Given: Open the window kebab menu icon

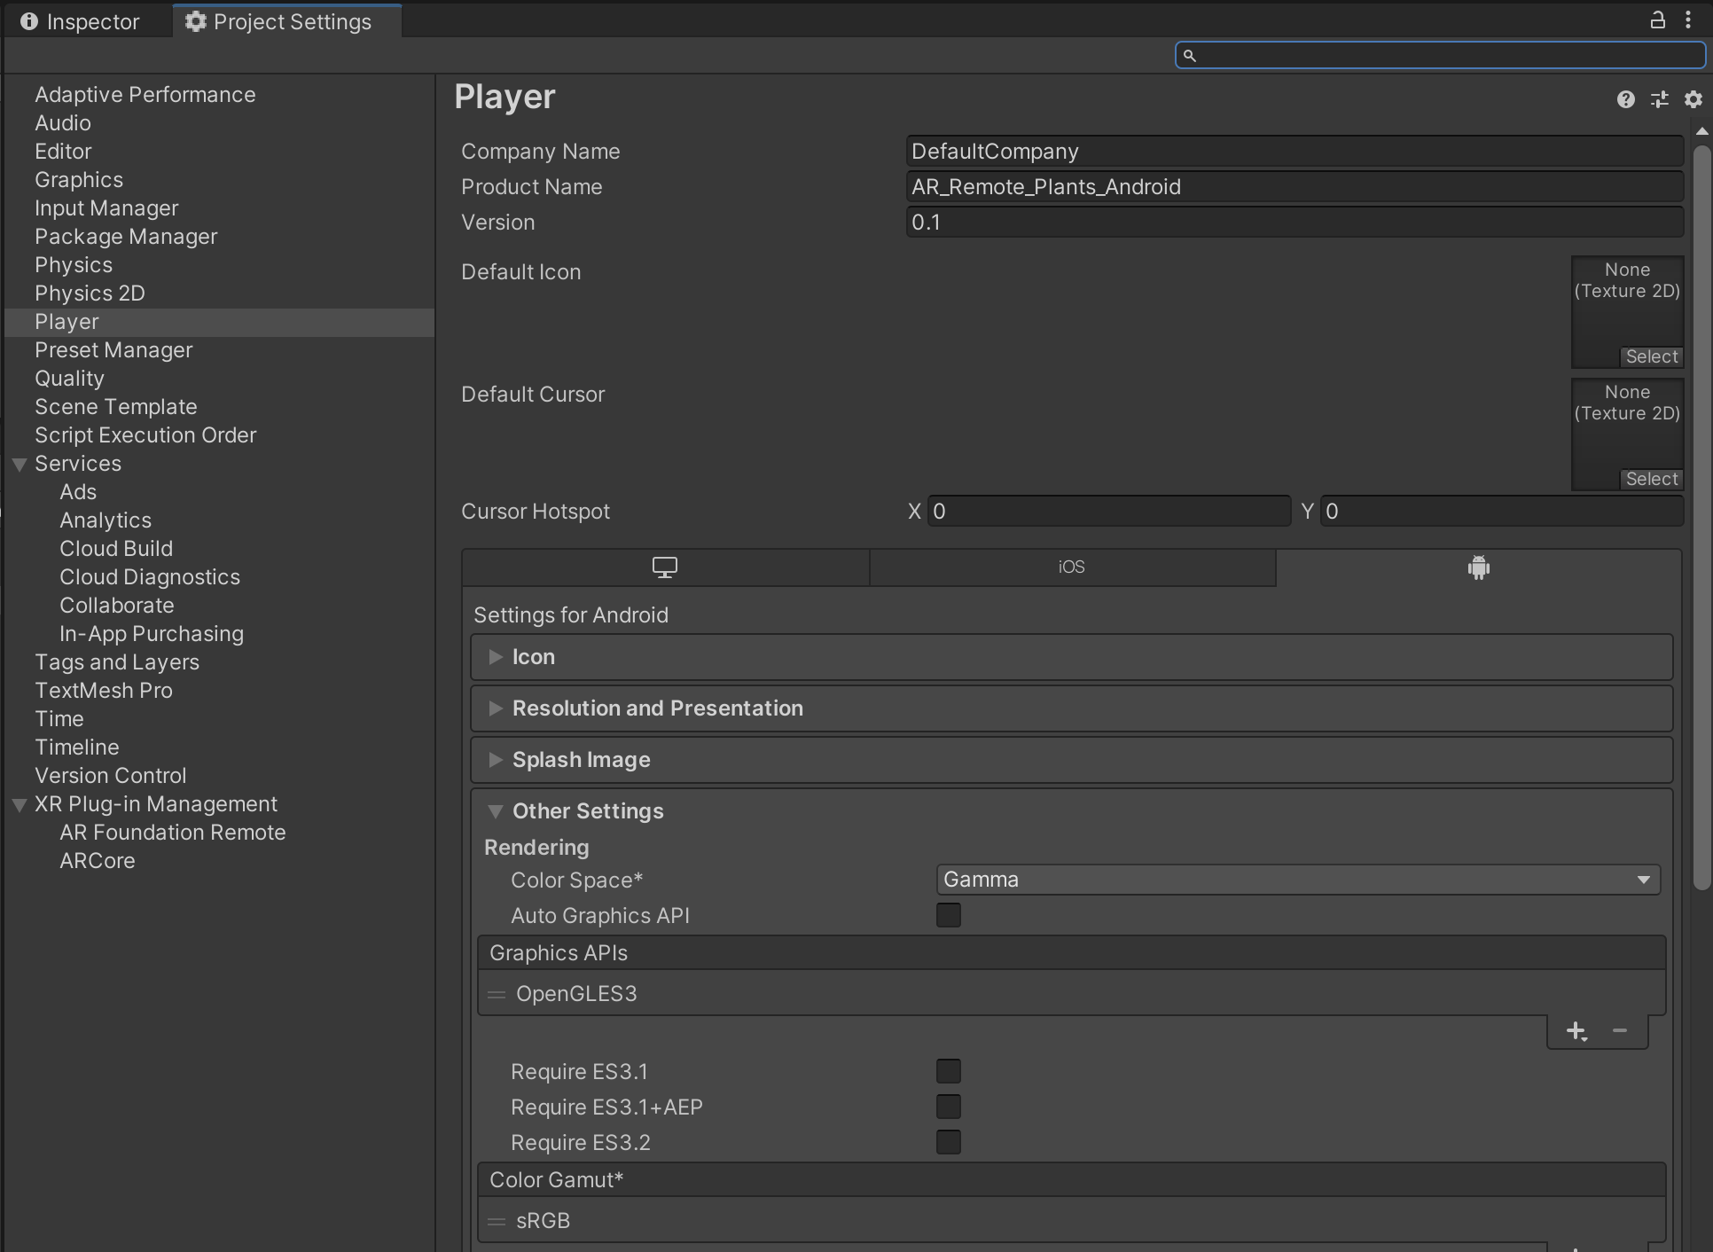Looking at the screenshot, I should click(x=1688, y=20).
